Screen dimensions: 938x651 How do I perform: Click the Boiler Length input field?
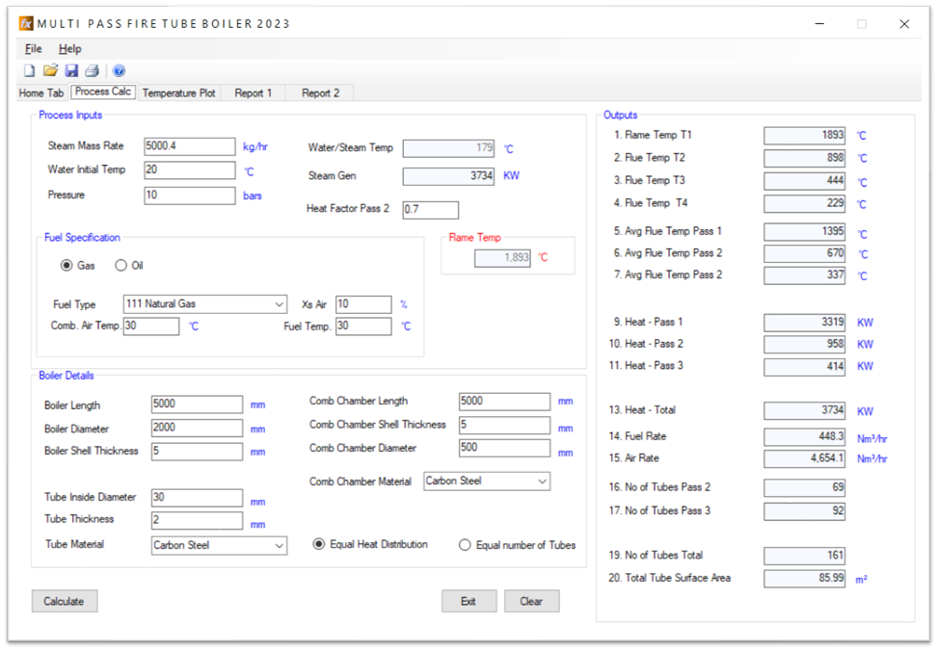click(197, 404)
